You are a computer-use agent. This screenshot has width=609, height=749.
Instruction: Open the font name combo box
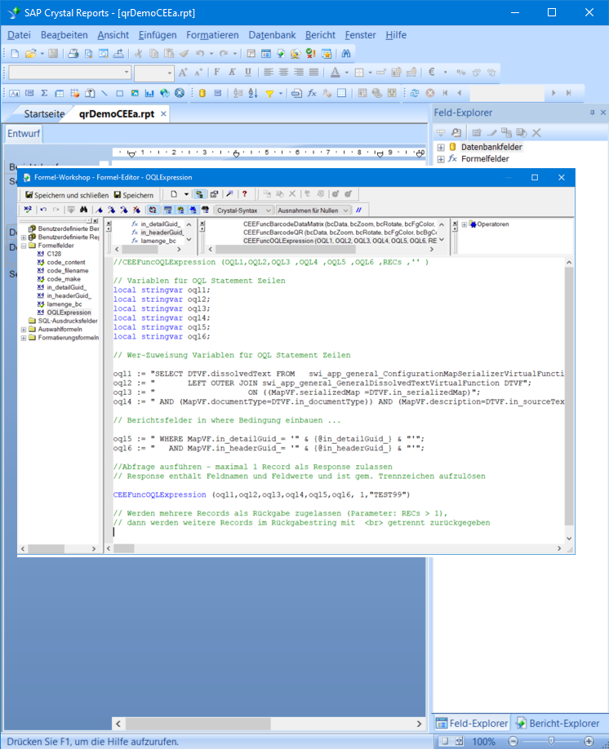click(69, 72)
